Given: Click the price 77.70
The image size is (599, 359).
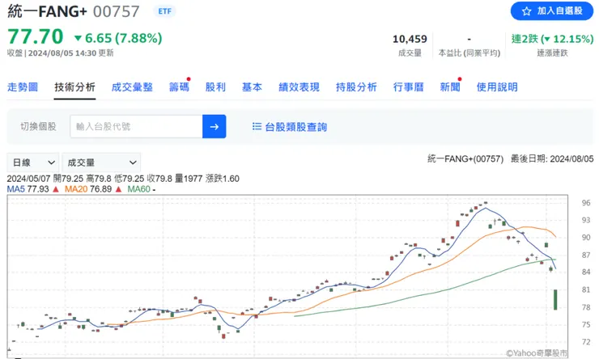Looking at the screenshot, I should click(36, 36).
